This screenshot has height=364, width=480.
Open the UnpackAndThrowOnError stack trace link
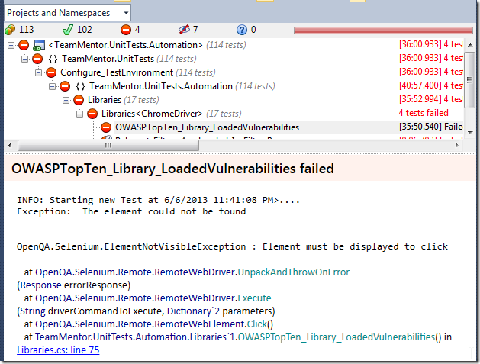point(294,272)
